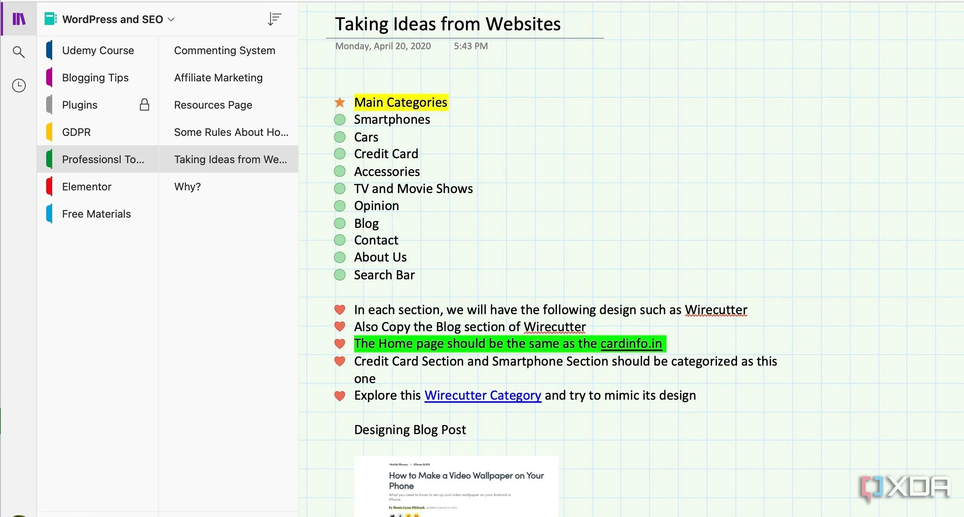Toggle the green tag next to Credit Card

click(340, 154)
